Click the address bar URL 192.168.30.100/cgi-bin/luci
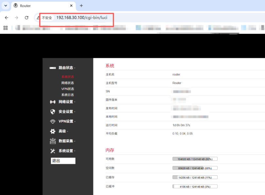Viewport: 265px width, 195px height. pos(82,18)
